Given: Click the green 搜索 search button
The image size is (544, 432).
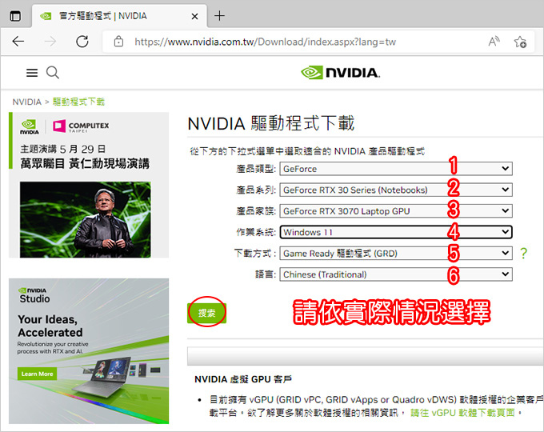Looking at the screenshot, I should 206,313.
